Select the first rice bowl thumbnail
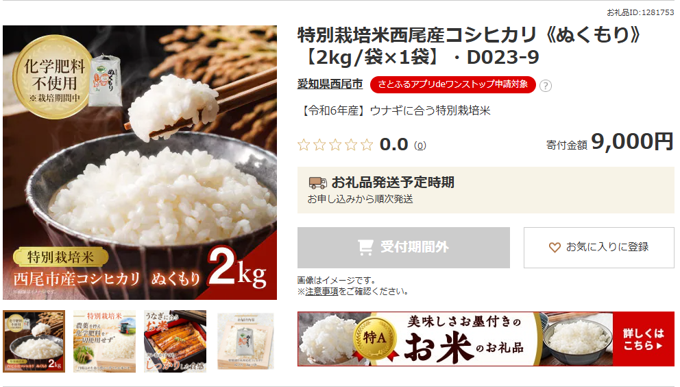The width and height of the screenshot is (680, 387). 34,342
